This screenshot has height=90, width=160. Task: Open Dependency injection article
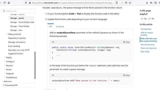[17, 38]
